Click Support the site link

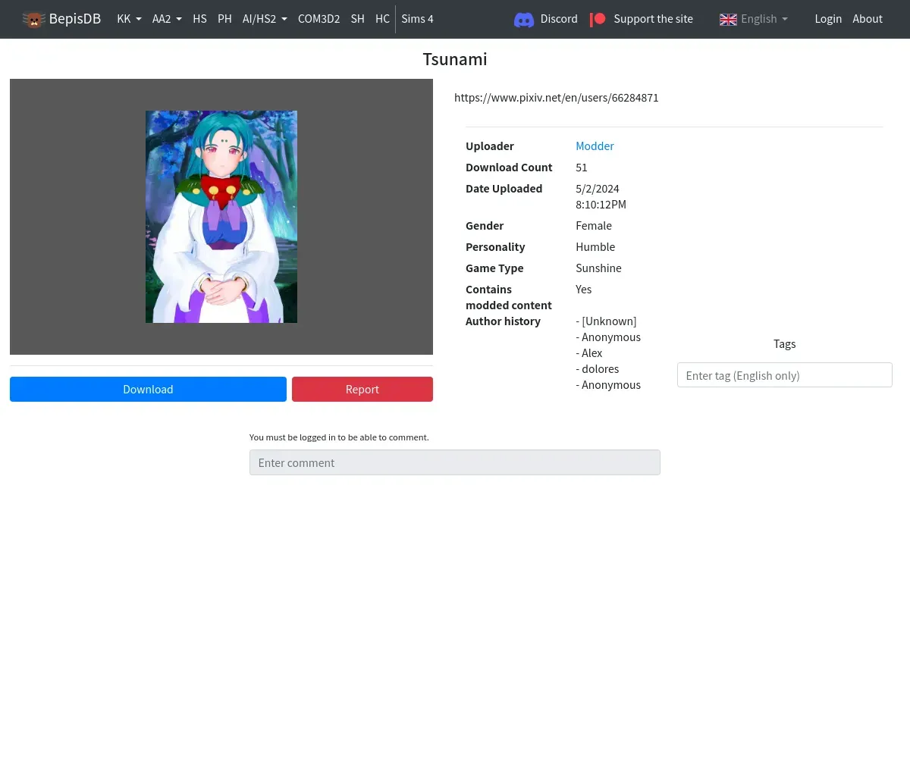coord(642,19)
